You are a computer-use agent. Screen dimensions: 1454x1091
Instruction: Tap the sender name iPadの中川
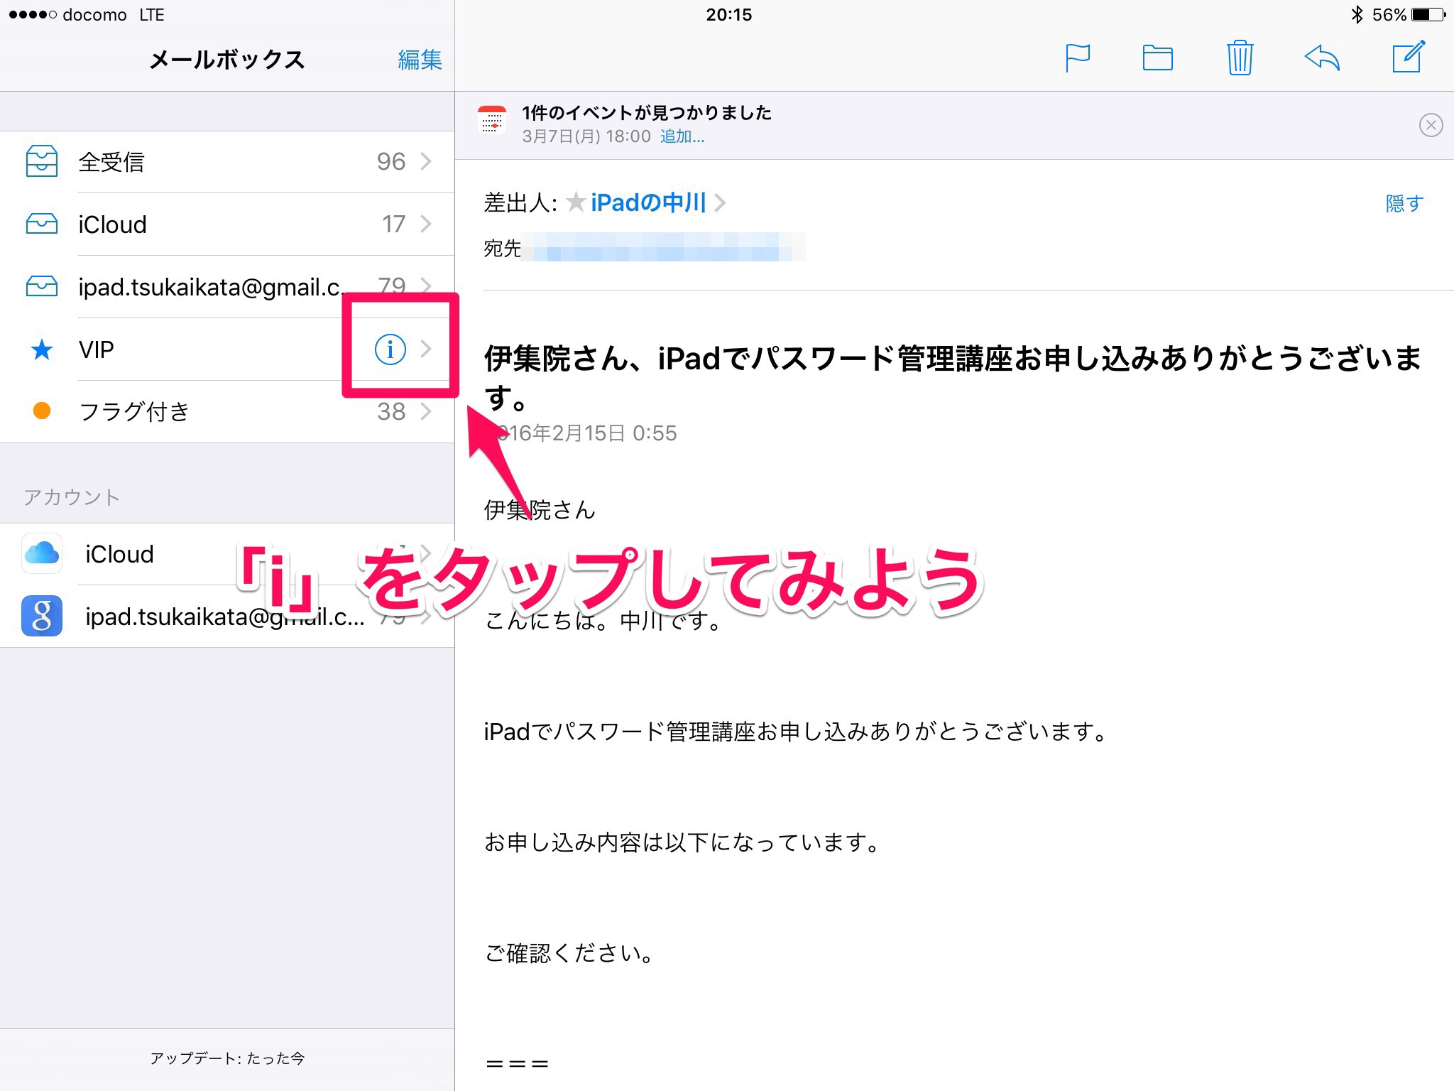(647, 203)
